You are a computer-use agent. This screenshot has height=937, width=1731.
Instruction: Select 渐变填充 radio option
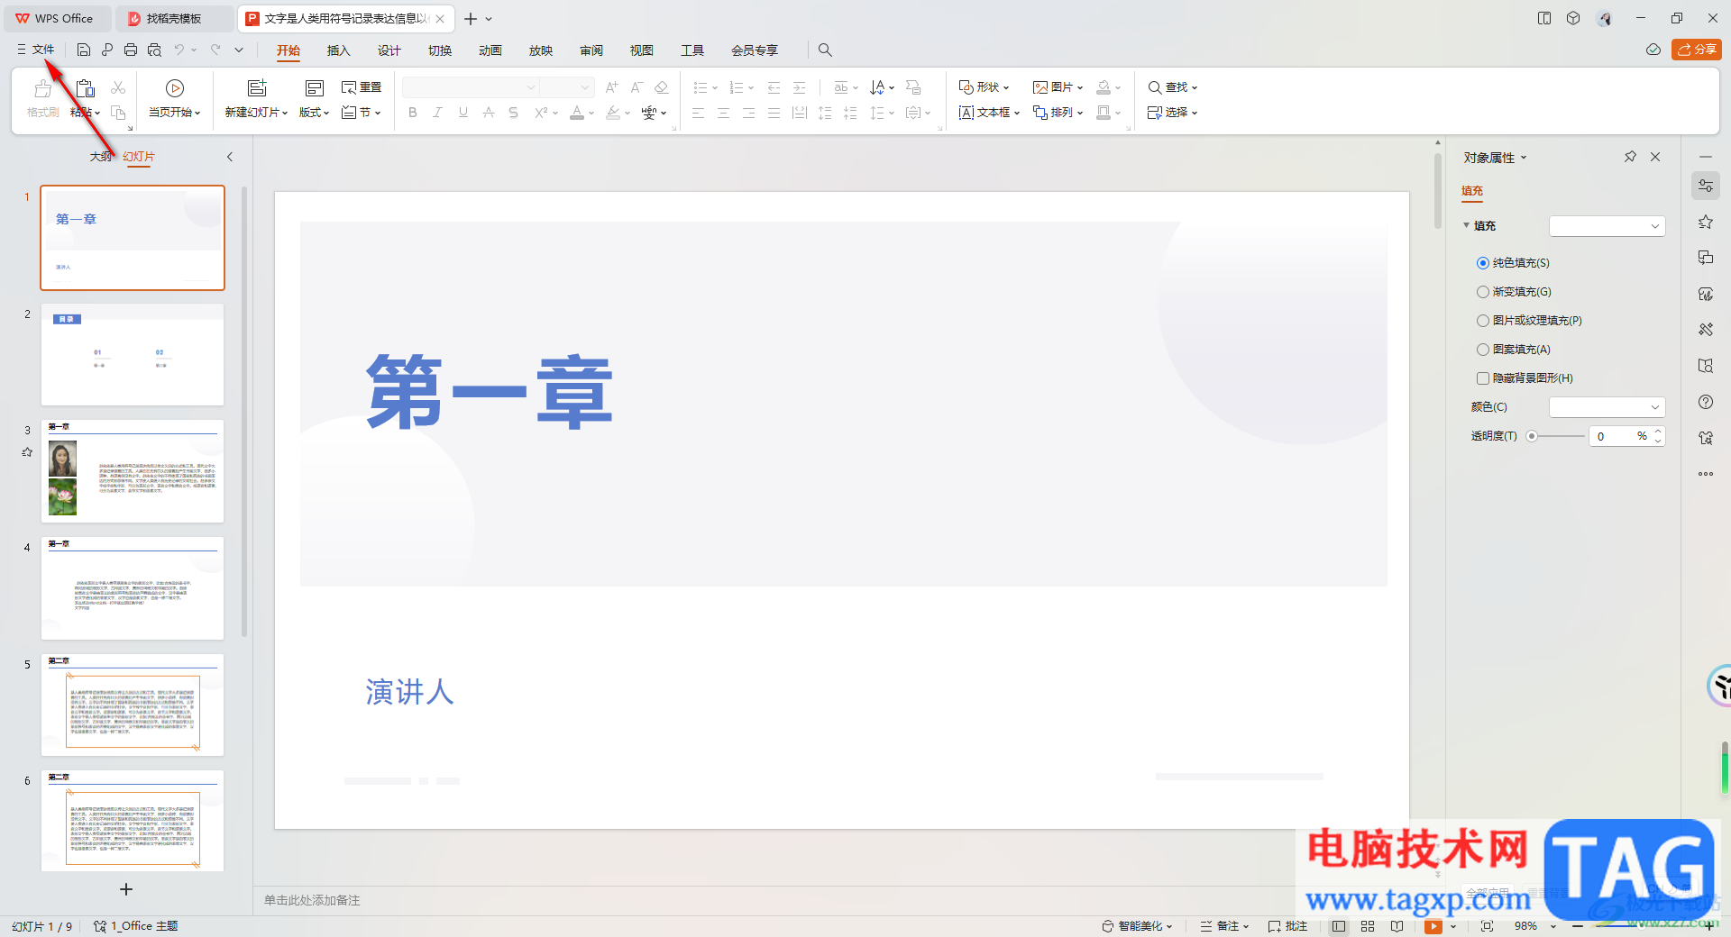(1482, 292)
